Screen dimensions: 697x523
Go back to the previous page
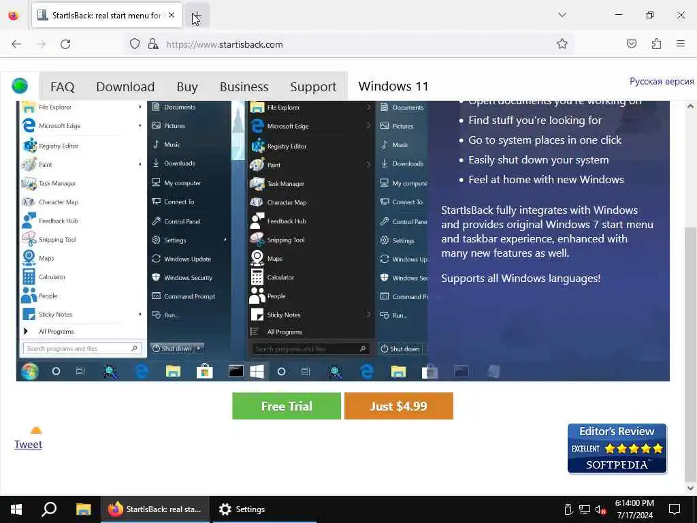pos(16,44)
